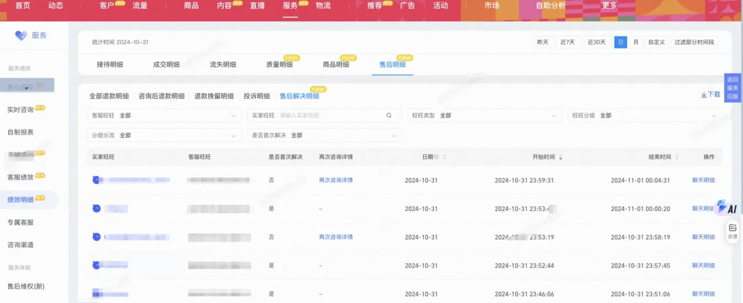Sort by 结束时间 column arrows
Image resolution: width=743 pixels, height=303 pixels.
pos(677,157)
